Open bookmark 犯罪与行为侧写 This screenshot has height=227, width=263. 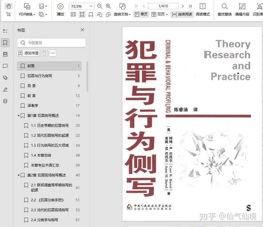click(x=49, y=76)
